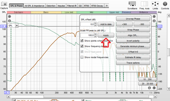Click the Invert polarity button
Image resolution: width=170 pixels, height=101 pixels.
click(x=133, y=41)
